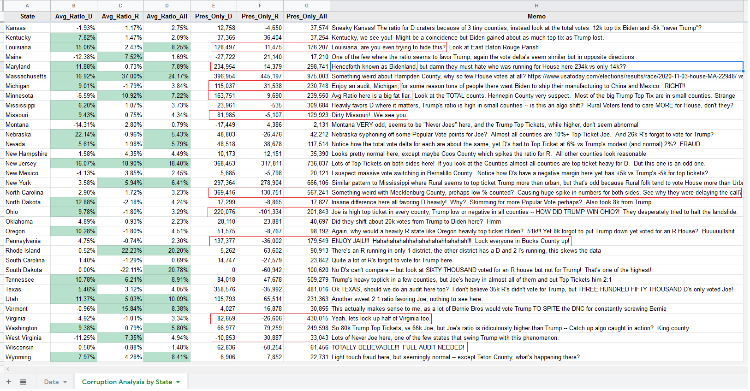Switch to the Data sheet tab

51,382
